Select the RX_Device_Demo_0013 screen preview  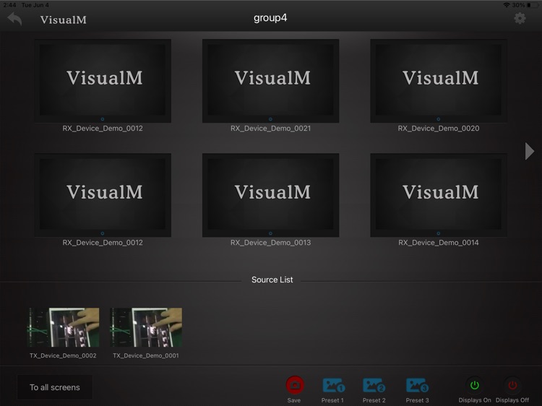pos(270,195)
